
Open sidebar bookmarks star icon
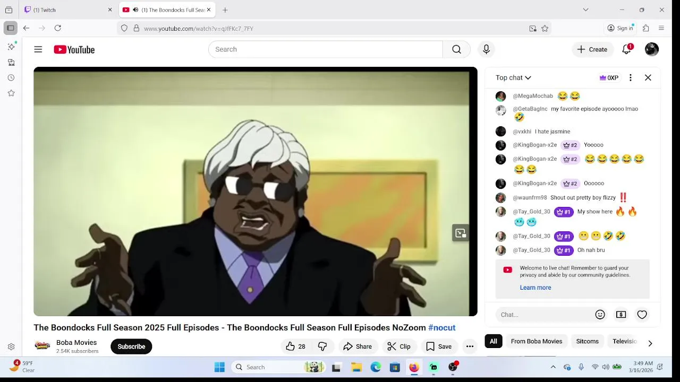point(11,93)
